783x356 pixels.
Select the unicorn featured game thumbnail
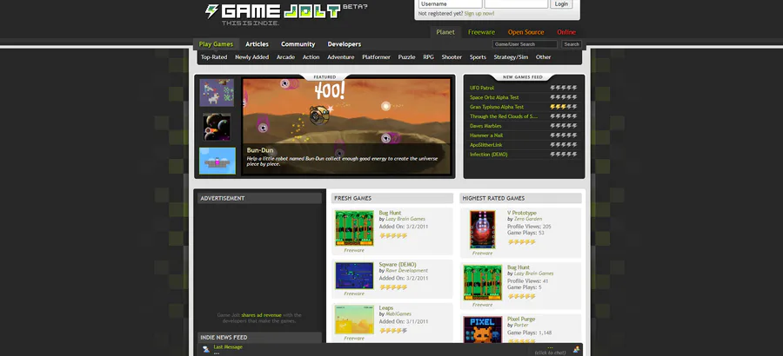coord(217,93)
